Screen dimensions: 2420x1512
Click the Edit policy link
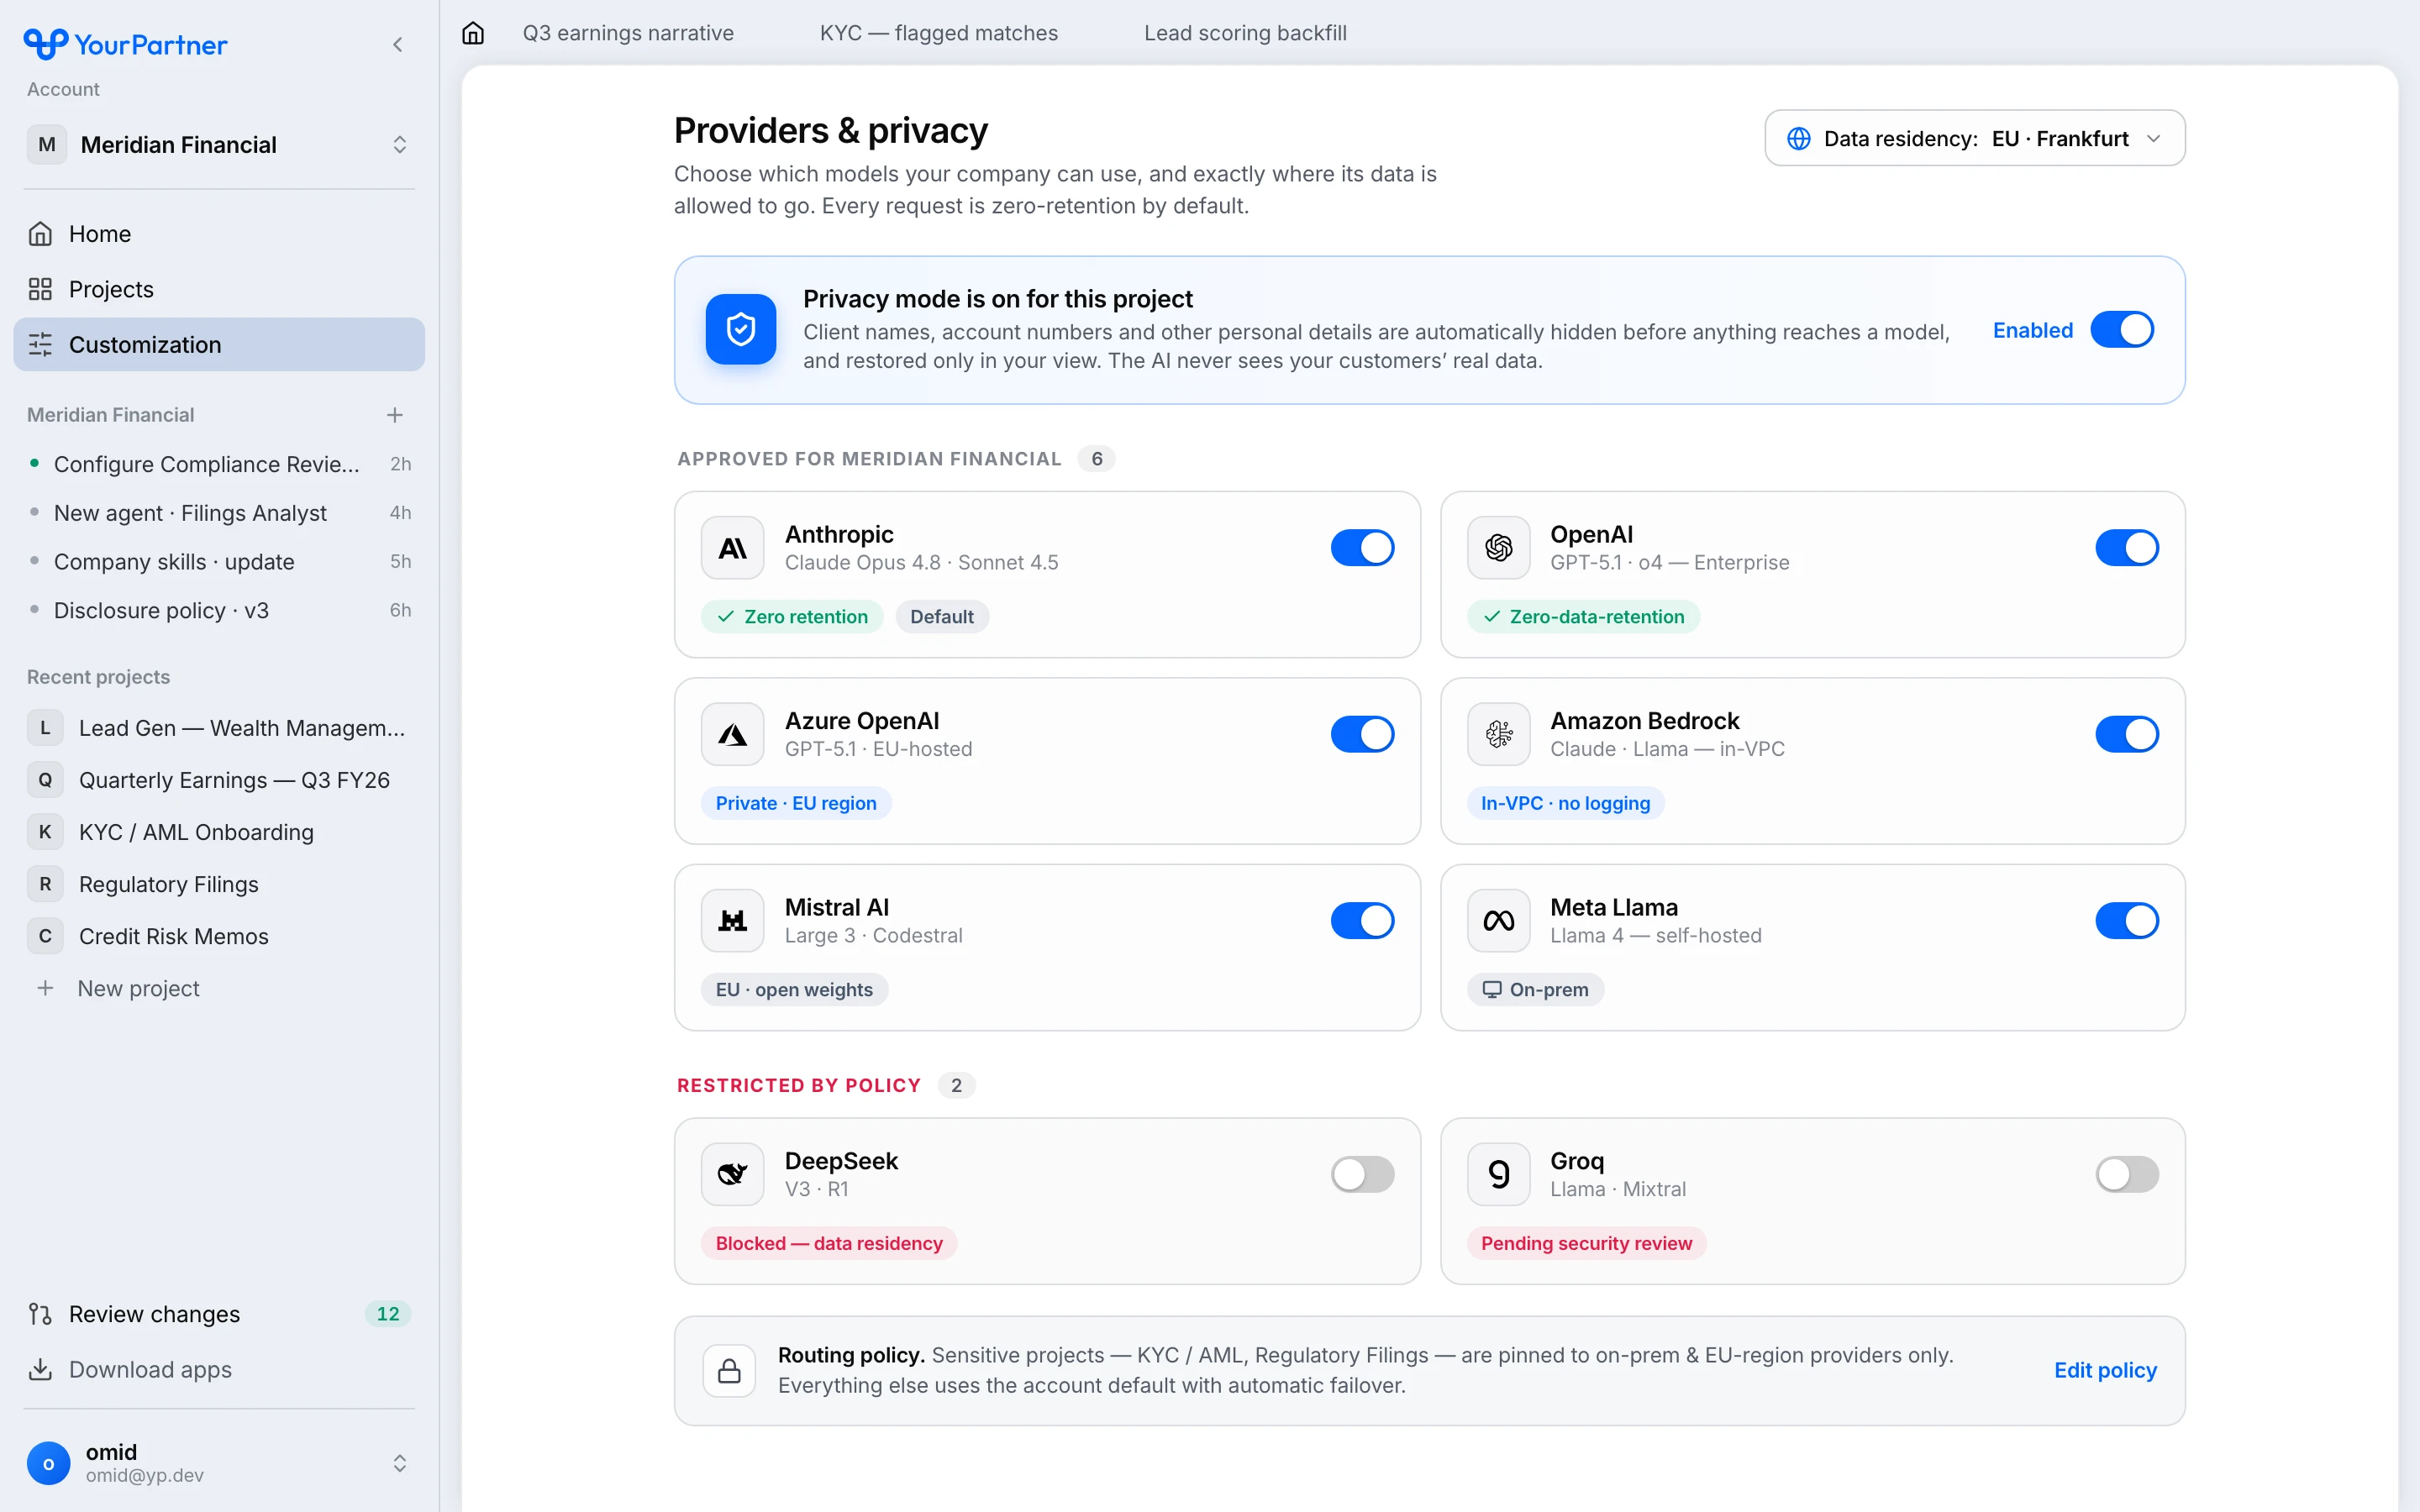pos(2105,1370)
